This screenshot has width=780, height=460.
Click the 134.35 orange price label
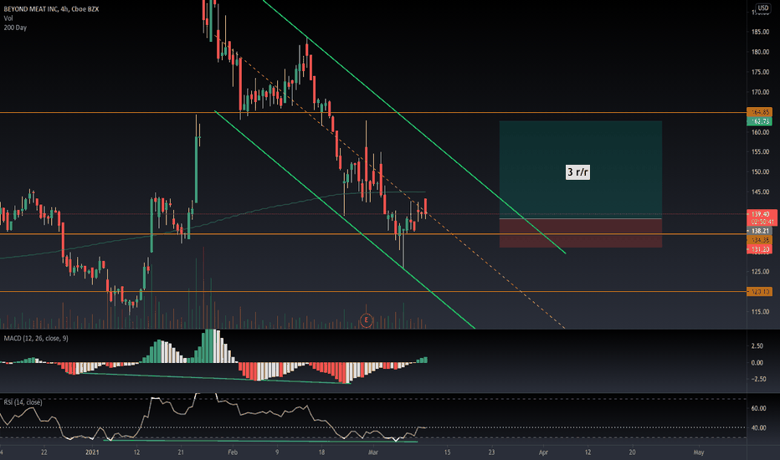coord(760,240)
